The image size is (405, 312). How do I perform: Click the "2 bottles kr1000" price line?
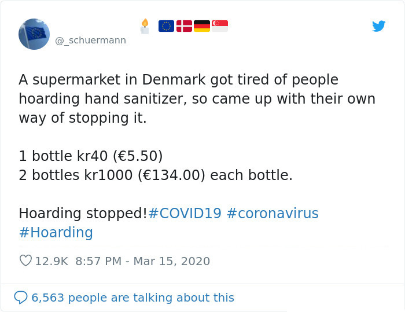coord(156,175)
